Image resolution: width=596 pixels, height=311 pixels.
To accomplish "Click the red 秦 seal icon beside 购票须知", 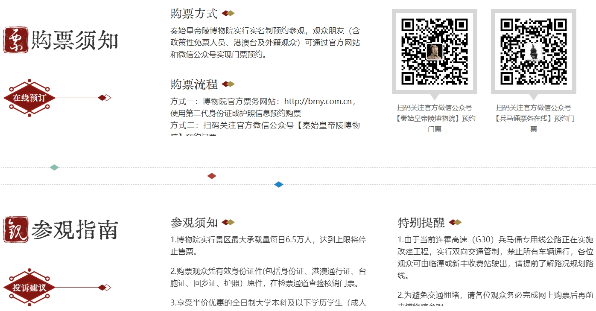I will (x=16, y=40).
